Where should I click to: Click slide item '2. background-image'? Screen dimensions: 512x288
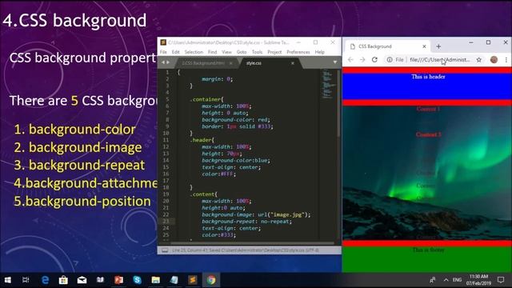78,147
